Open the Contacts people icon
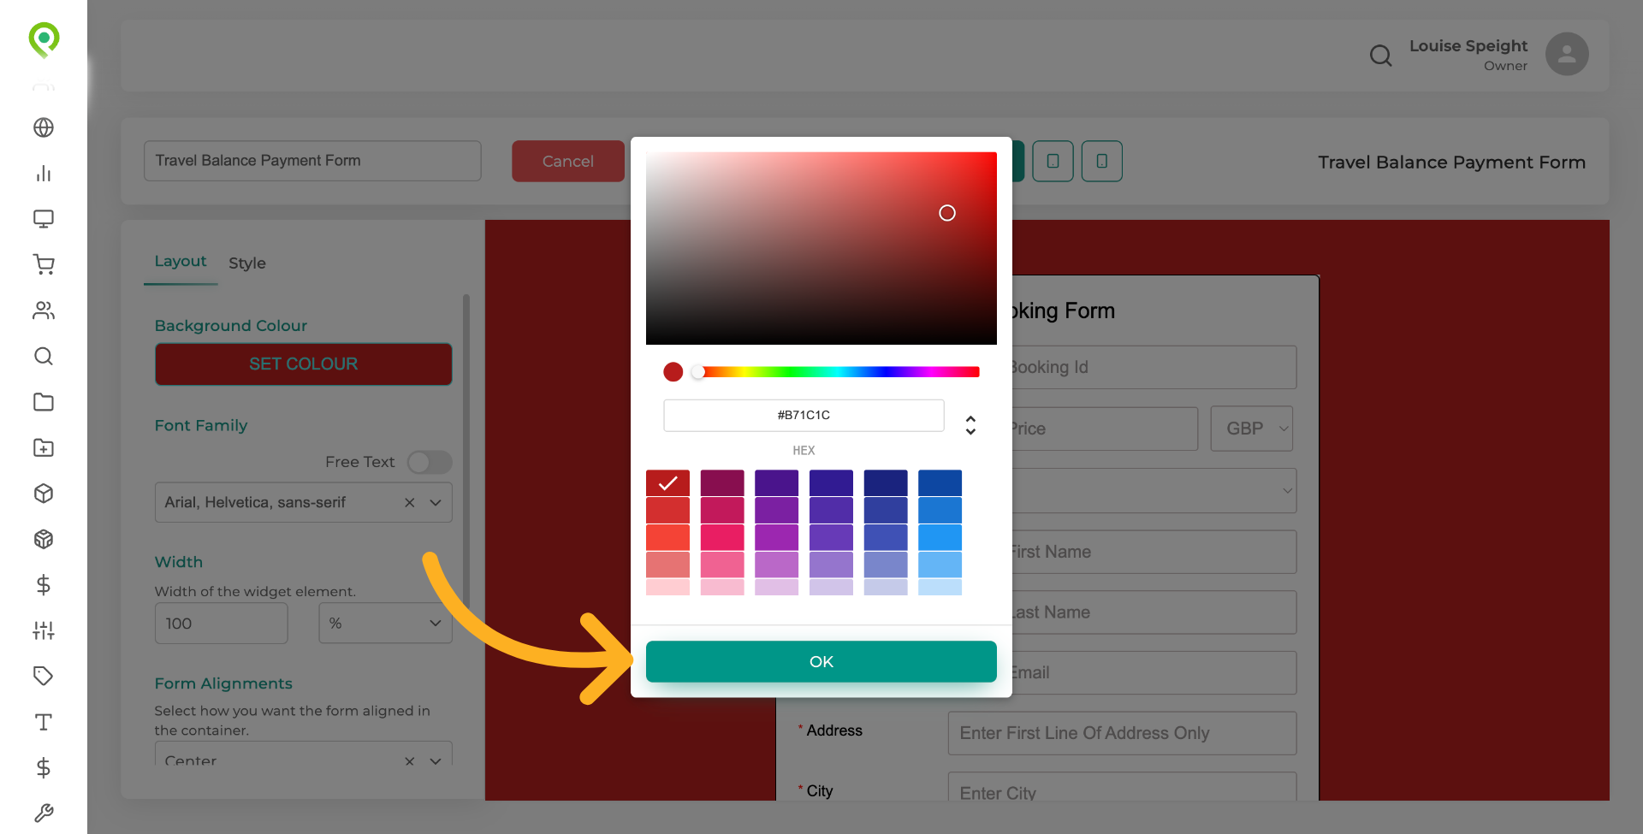Image resolution: width=1643 pixels, height=834 pixels. coord(44,311)
